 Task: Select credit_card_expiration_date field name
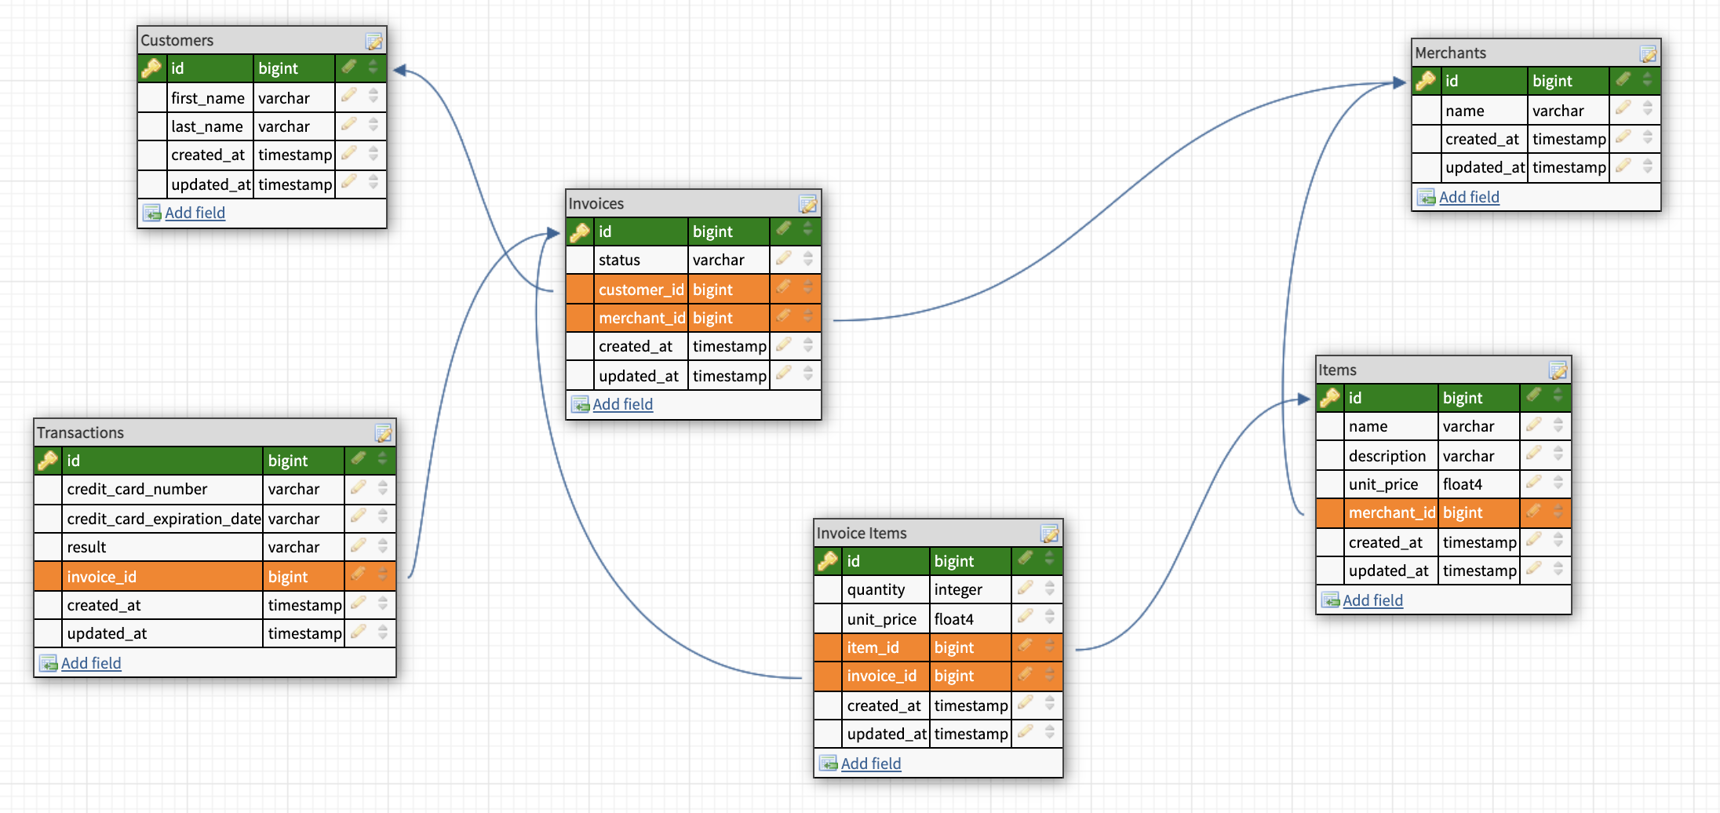click(164, 519)
